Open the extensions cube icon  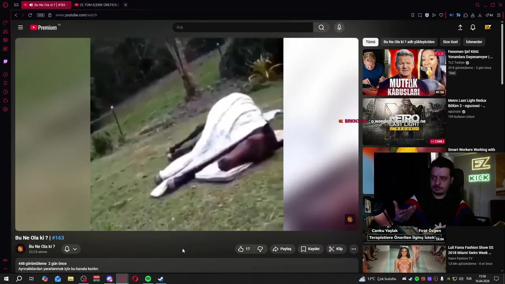tap(466, 15)
